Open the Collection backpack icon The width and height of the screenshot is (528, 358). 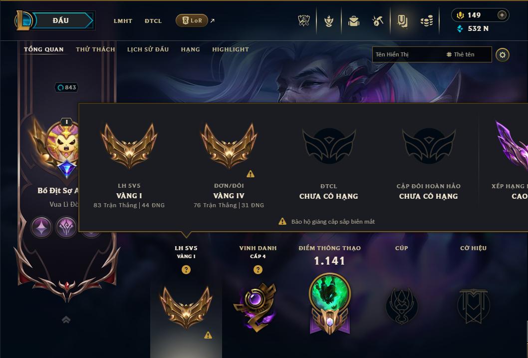(x=353, y=21)
